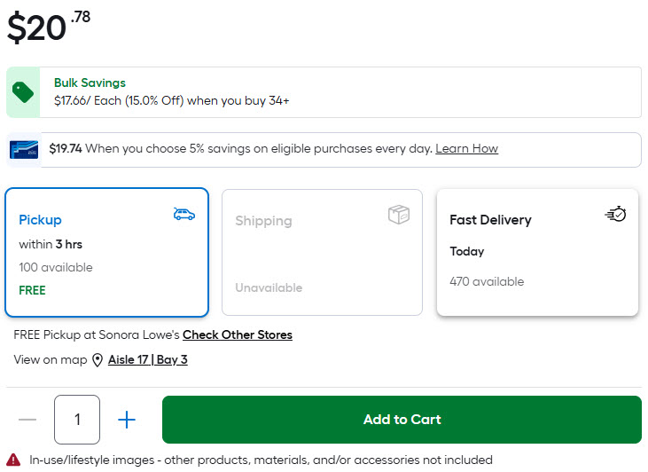Open the Aisle 17 | Bay 3 map link
This screenshot has width=648, height=472.
click(147, 360)
